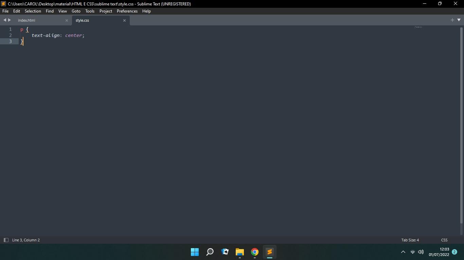This screenshot has height=260, width=464.
Task: Go to next tab with right arrow
Action: [10, 20]
